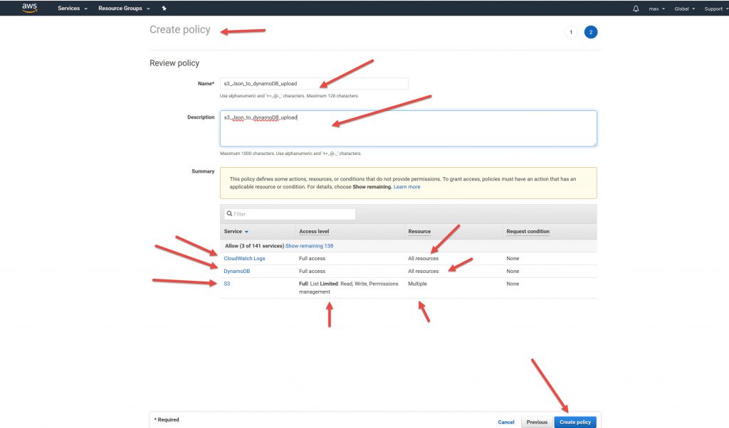Expand the Resource Groups menu
Viewport: 729px width, 428px height.
point(124,9)
